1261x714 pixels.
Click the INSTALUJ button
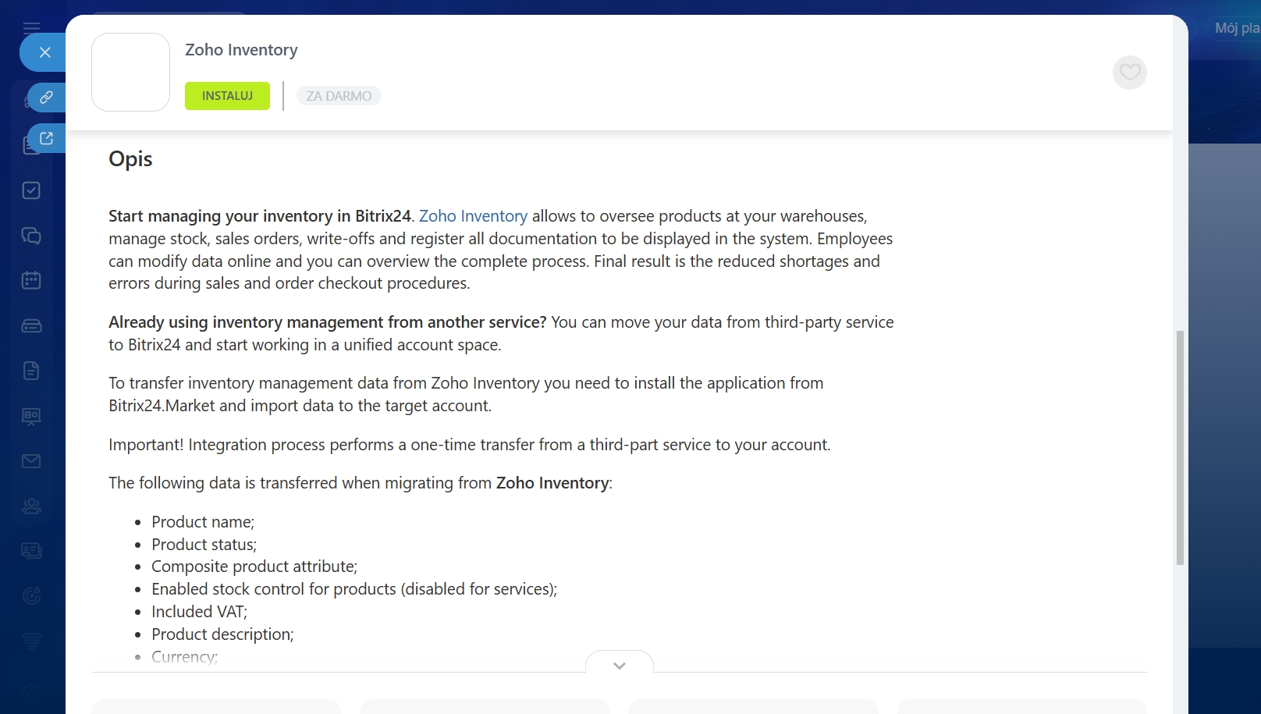(227, 96)
